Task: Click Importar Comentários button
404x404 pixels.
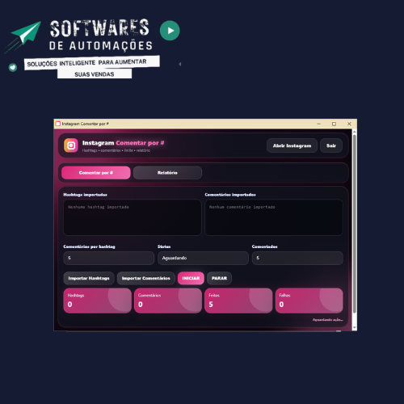Action: coord(146,278)
